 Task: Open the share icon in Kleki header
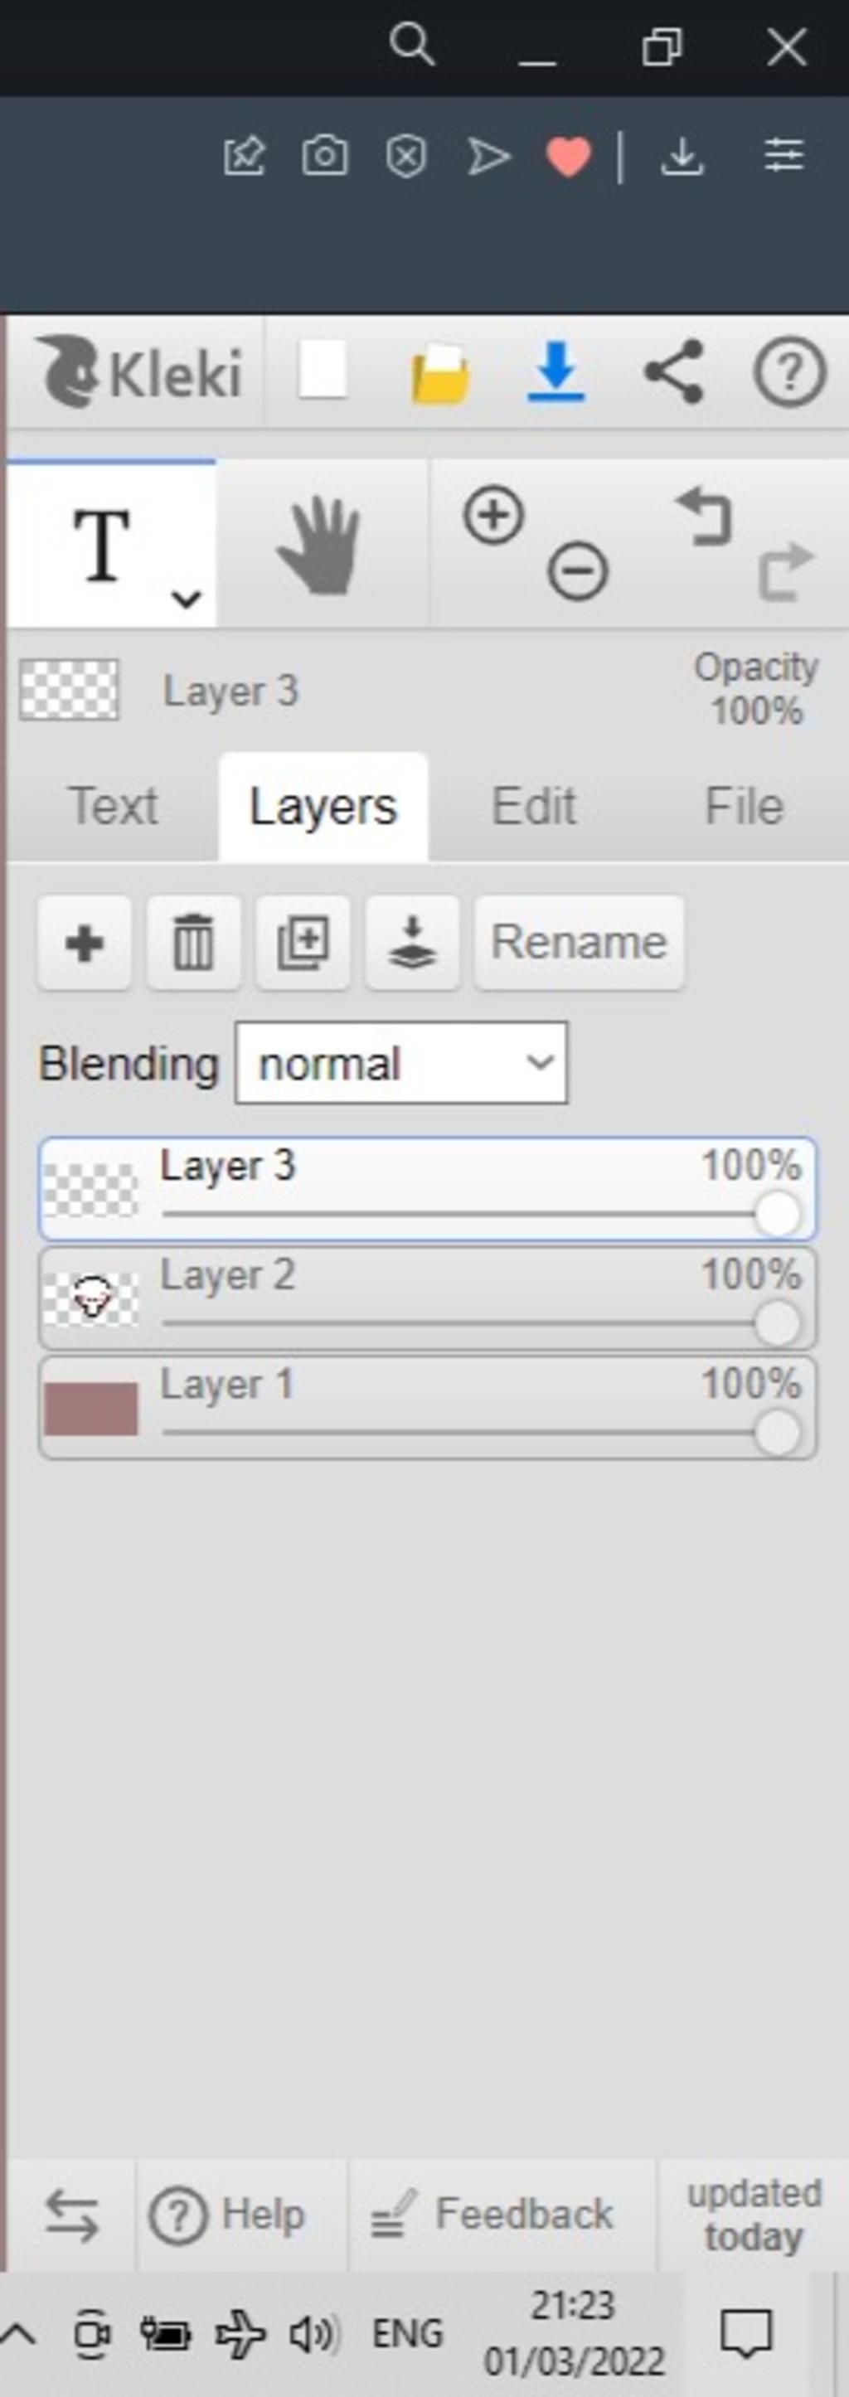pos(673,372)
